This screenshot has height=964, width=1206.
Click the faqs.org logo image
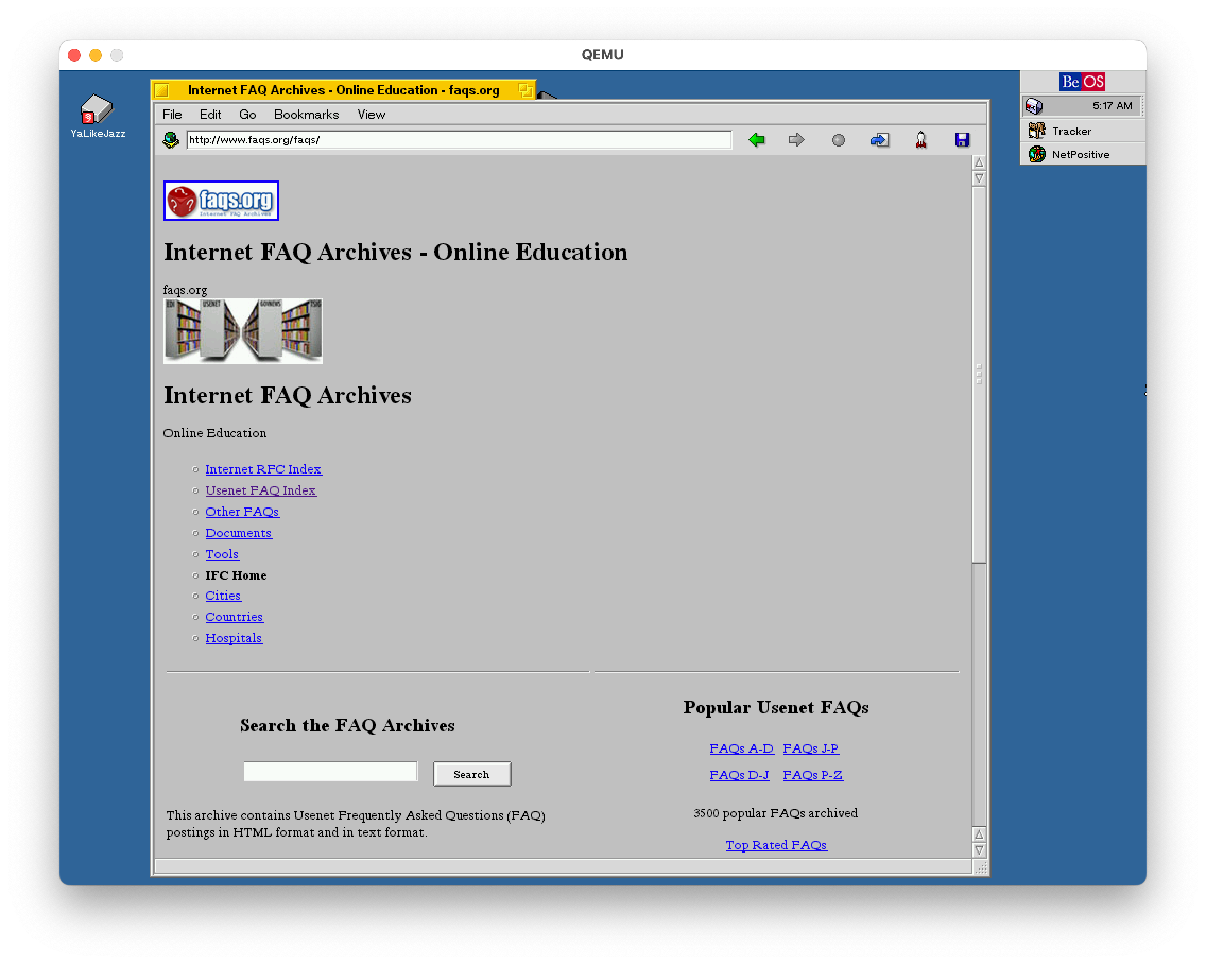pyautogui.click(x=221, y=201)
